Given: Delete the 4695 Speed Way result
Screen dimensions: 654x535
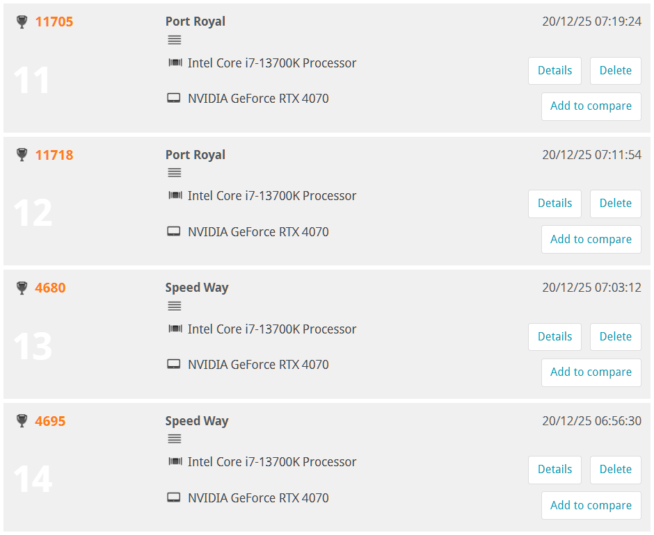Looking at the screenshot, I should click(x=615, y=470).
